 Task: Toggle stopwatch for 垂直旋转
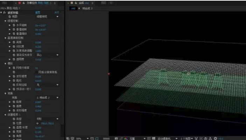pos(14,29)
